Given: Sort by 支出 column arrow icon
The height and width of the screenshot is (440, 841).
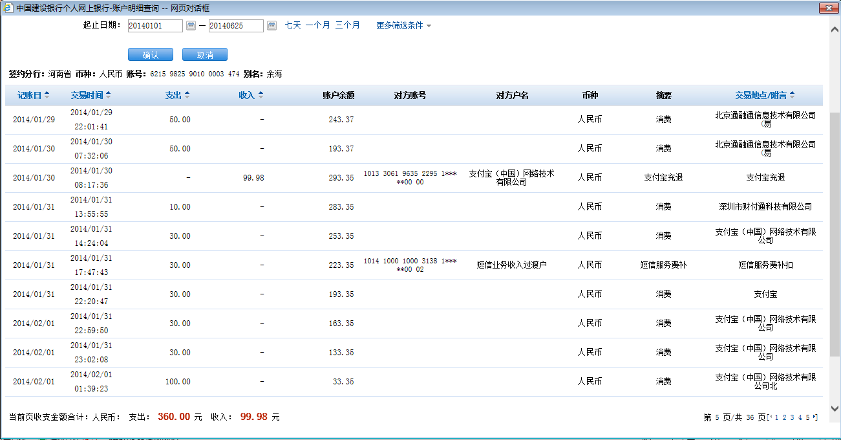Looking at the screenshot, I should pos(187,95).
